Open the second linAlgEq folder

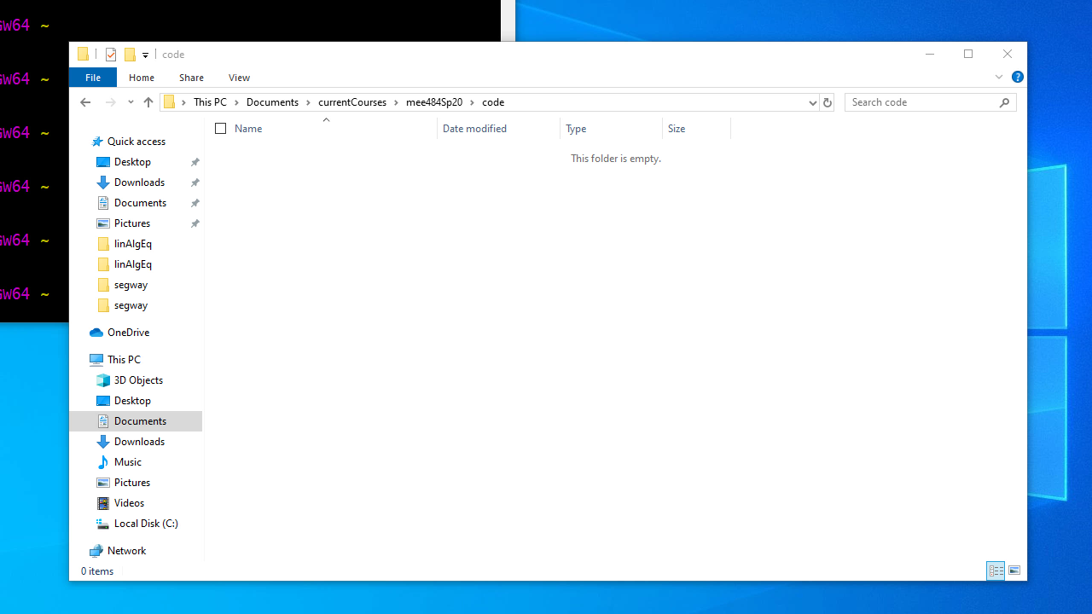(132, 264)
